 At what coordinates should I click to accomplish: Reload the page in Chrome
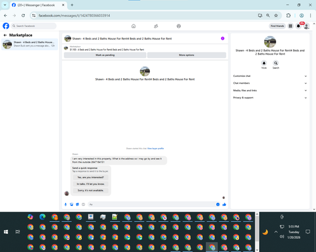pos(23,15)
